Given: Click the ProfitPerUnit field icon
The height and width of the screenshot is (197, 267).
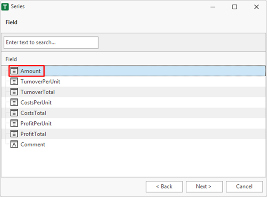Looking at the screenshot, I should point(14,123).
